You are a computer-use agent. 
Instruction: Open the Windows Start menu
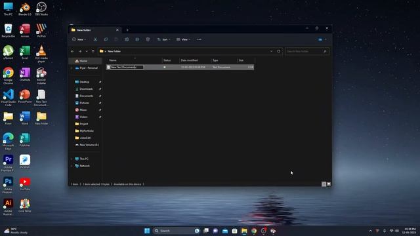(147, 231)
